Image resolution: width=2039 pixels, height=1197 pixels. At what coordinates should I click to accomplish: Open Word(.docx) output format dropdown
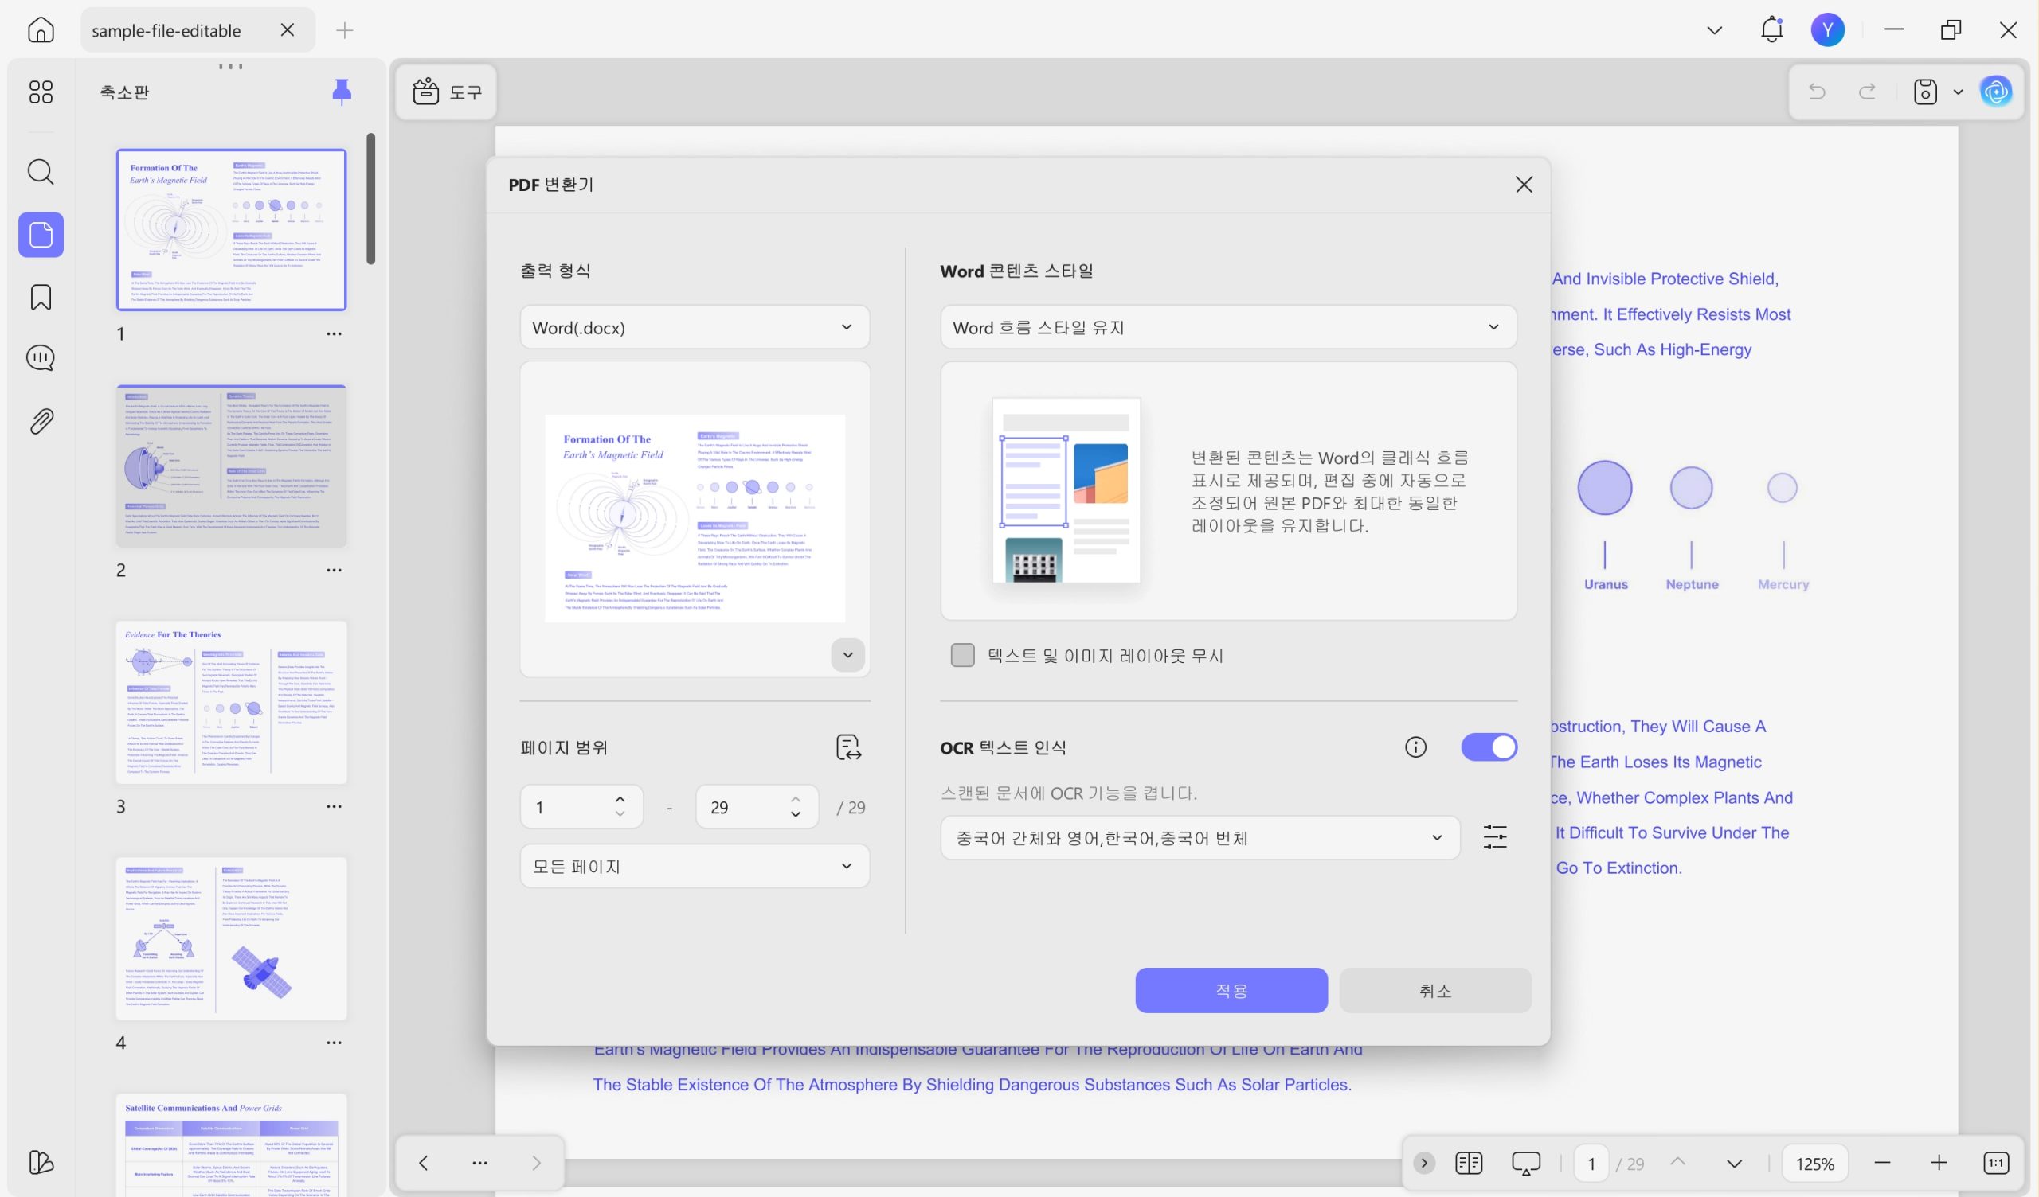coord(695,327)
